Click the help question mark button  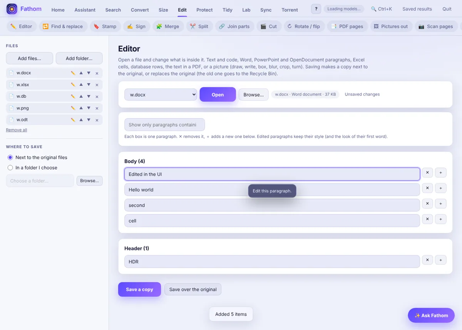tap(316, 9)
